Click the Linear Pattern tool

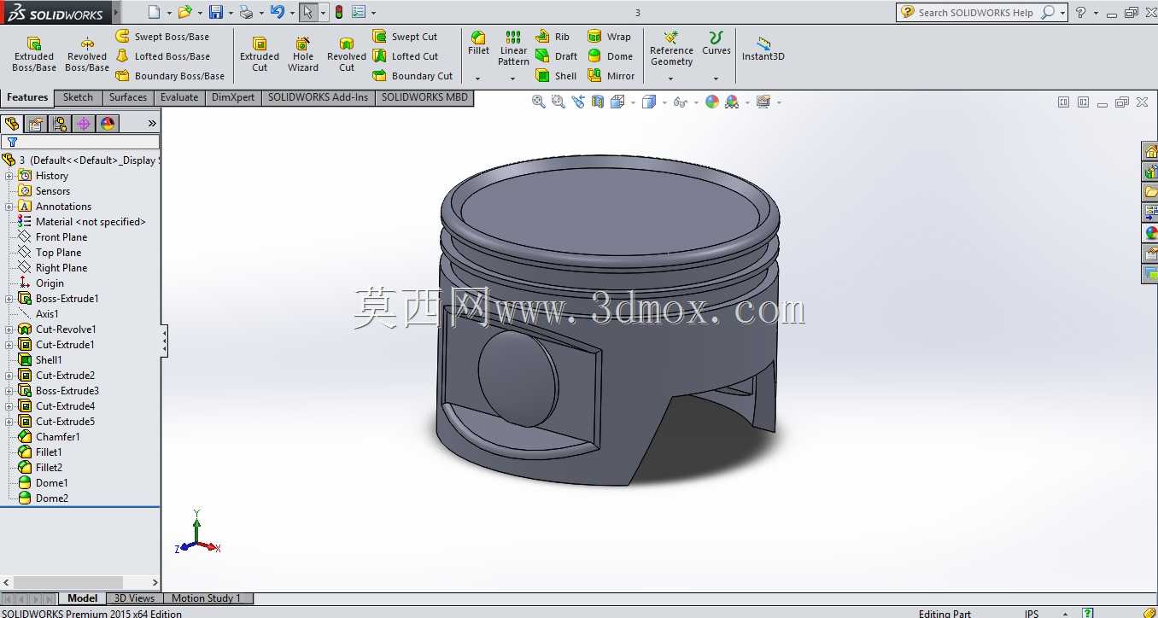pos(513,49)
